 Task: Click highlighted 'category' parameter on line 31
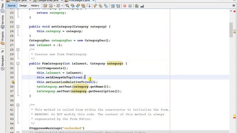coord(114,64)
